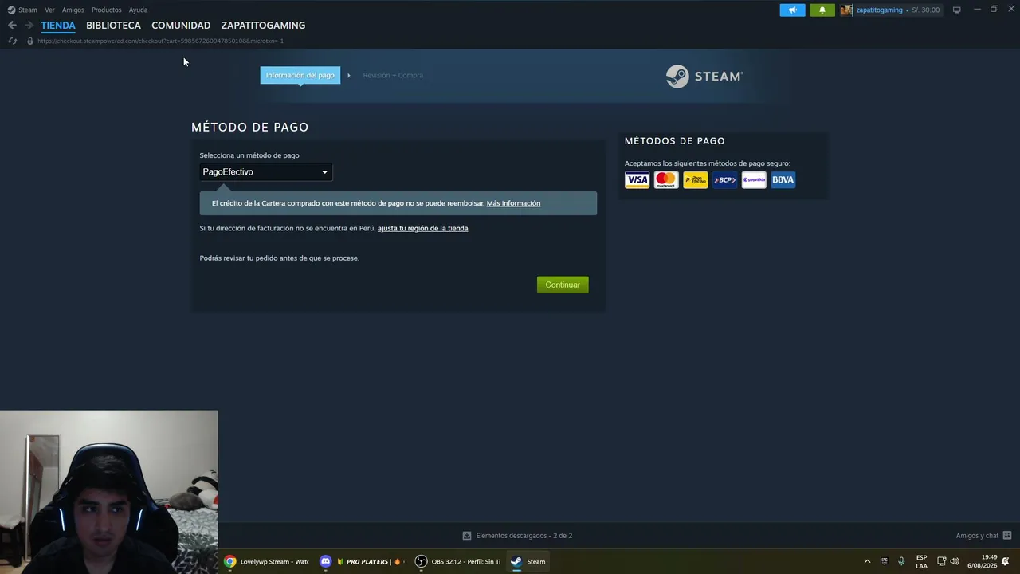1020x574 pixels.
Task: Click the yellow PagoEfectivo logo
Action: click(x=696, y=180)
